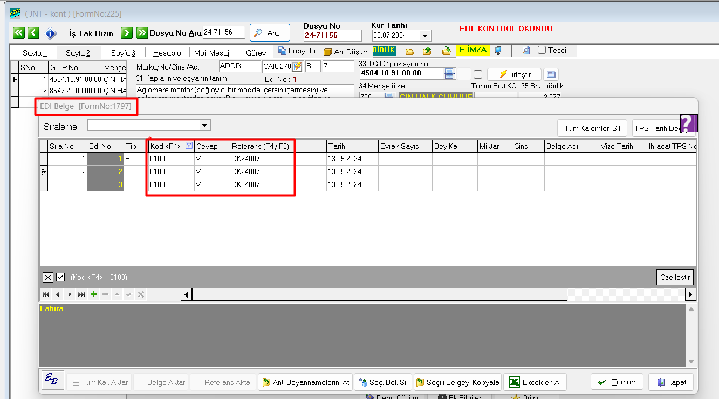Open the Sıralama dropdown

[x=204, y=126]
